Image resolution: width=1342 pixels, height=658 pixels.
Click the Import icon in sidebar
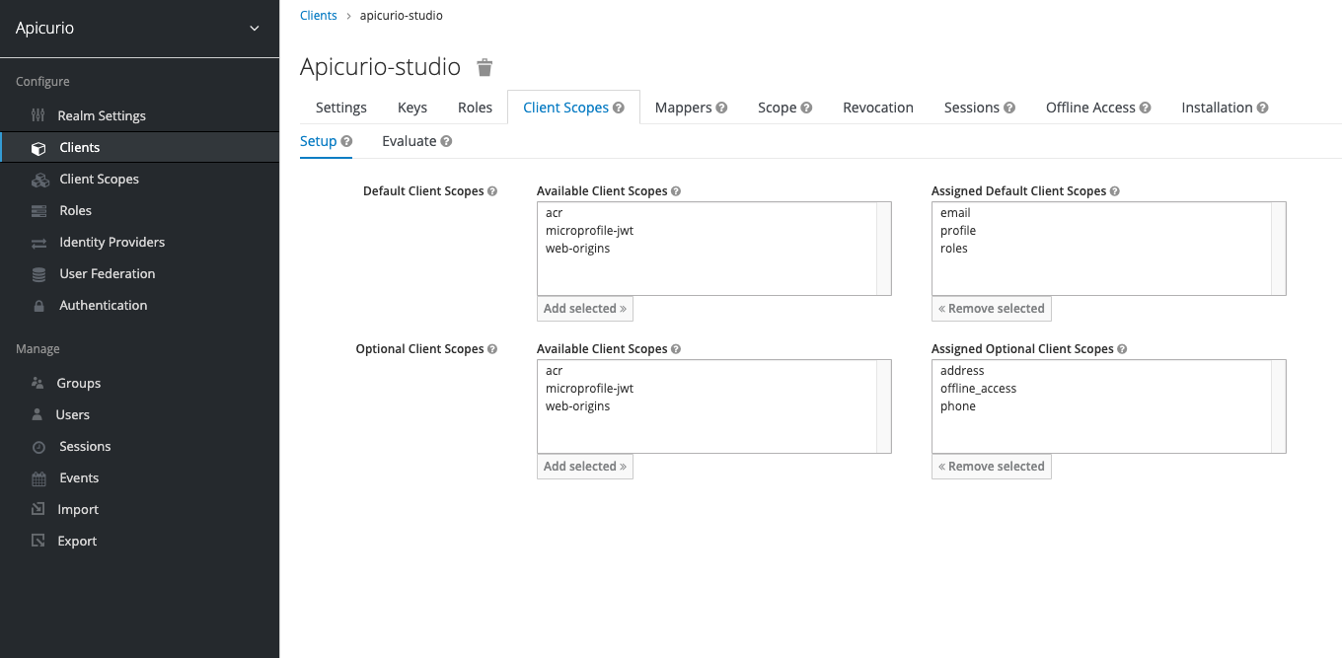pyautogui.click(x=38, y=509)
